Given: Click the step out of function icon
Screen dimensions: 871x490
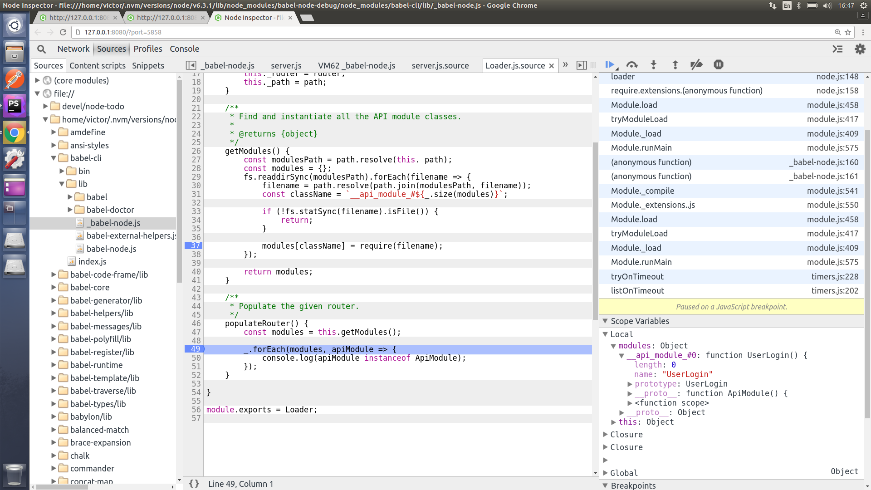Looking at the screenshot, I should point(675,65).
